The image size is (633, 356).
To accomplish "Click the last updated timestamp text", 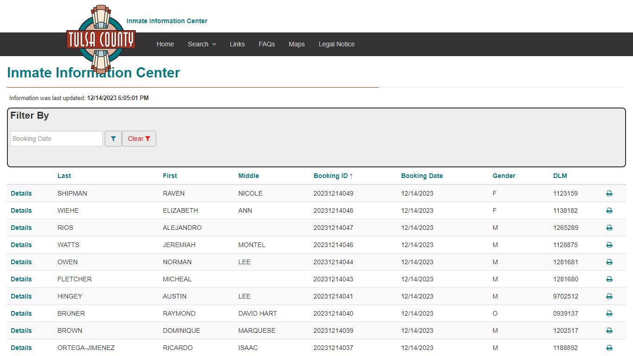I will coord(118,98).
